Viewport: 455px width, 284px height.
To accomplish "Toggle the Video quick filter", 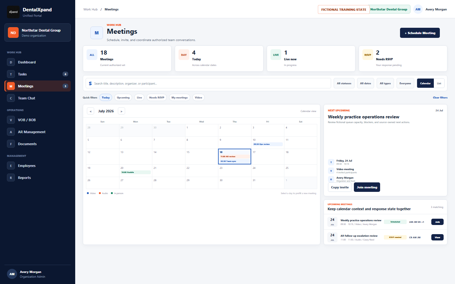I will (x=198, y=98).
